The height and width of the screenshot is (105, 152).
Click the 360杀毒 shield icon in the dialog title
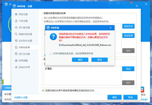[x=48, y=28]
